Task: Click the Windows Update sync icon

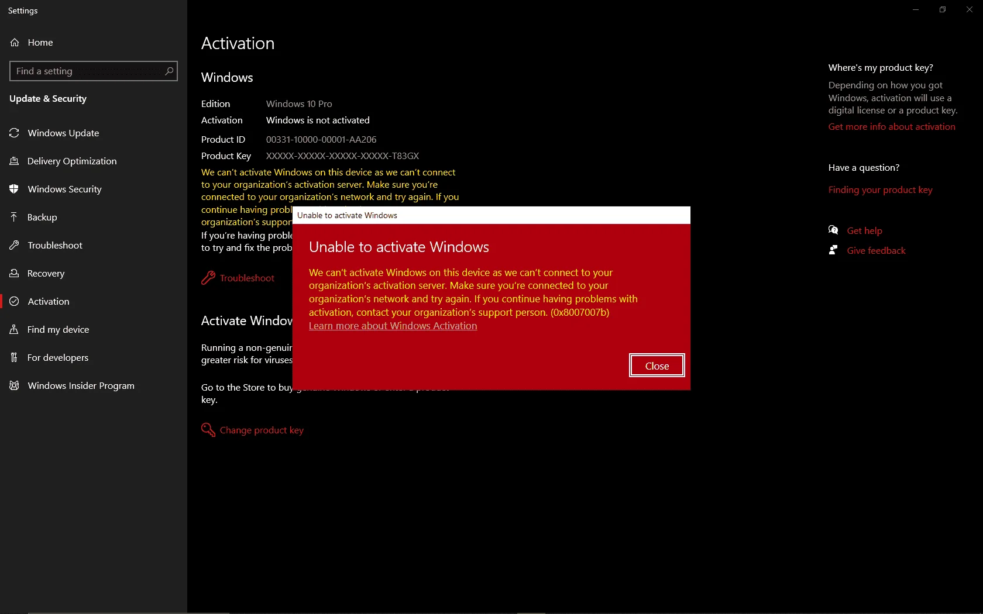Action: 15,133
